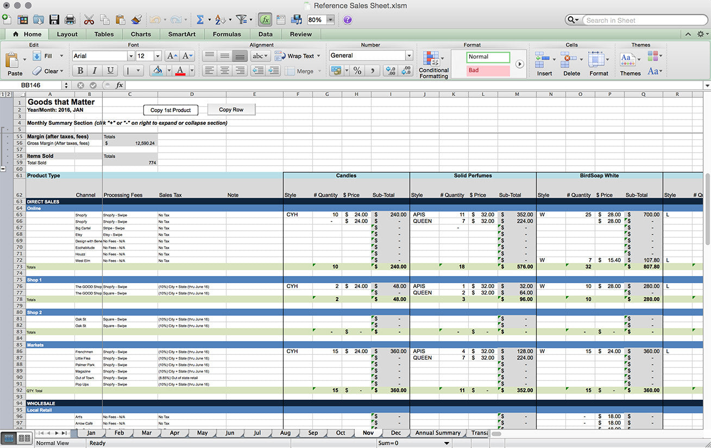Image resolution: width=711 pixels, height=448 pixels.
Task: Click the fill color paint bucket
Action: [158, 71]
